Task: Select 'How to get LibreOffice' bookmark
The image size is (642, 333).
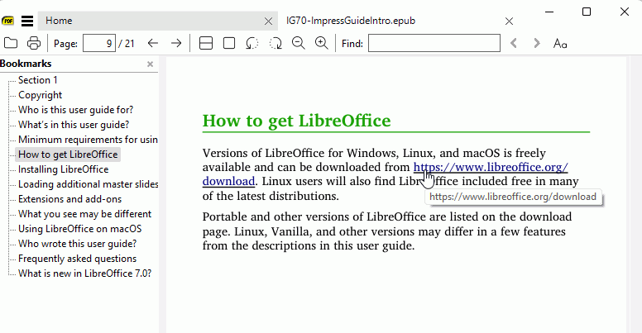Action: (68, 155)
